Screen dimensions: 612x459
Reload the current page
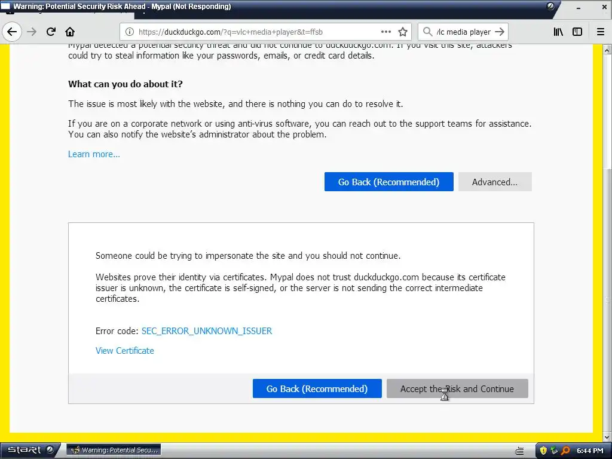(x=51, y=32)
